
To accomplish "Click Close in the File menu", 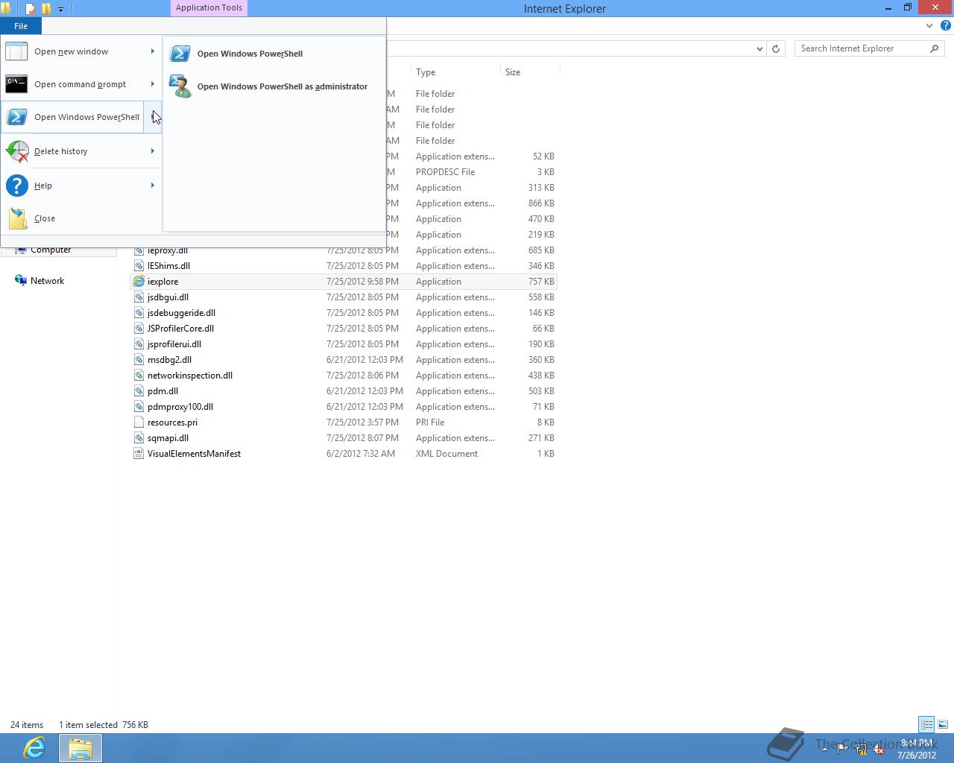I will [80, 218].
